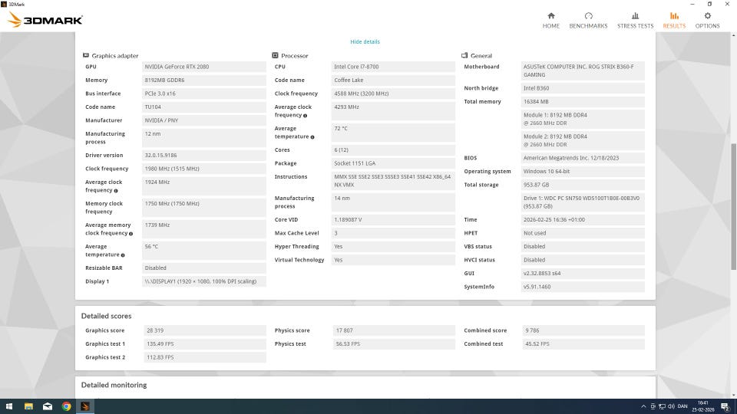Viewport: 737px width, 414px height.
Task: Show hidden system tray icons
Action: point(643,406)
